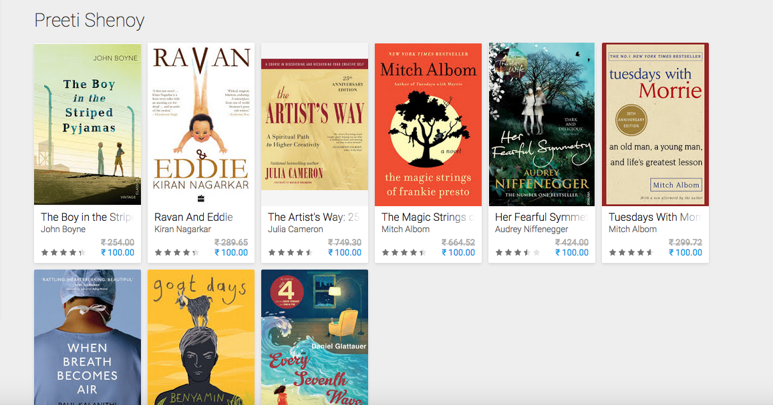
Task: Click the Ravan And Eddie title link
Action: point(193,217)
